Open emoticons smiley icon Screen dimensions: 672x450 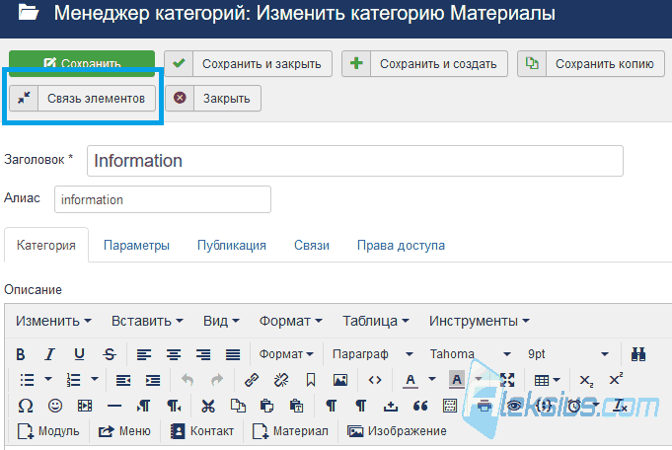coord(55,406)
